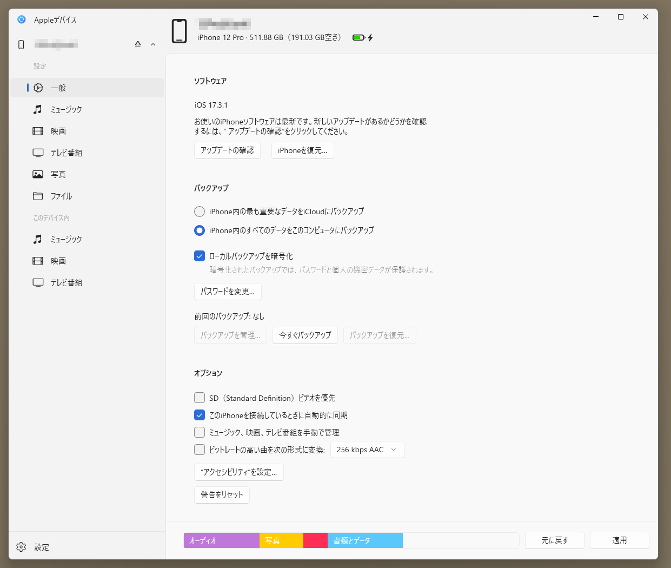Show テレビ番組 on this device
Viewport: 671px width, 568px height.
87,282
